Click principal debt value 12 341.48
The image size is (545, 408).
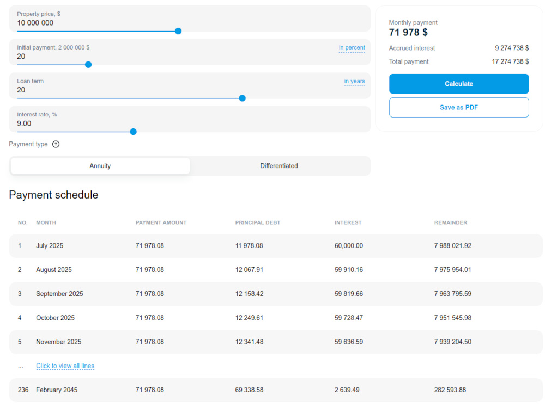click(x=249, y=342)
